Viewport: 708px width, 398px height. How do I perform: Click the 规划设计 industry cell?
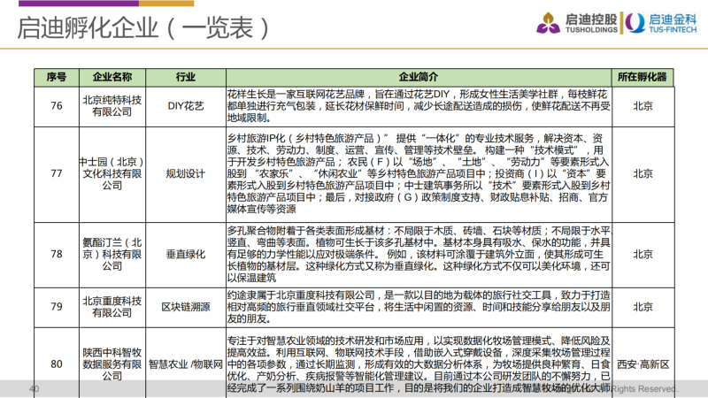[186, 173]
